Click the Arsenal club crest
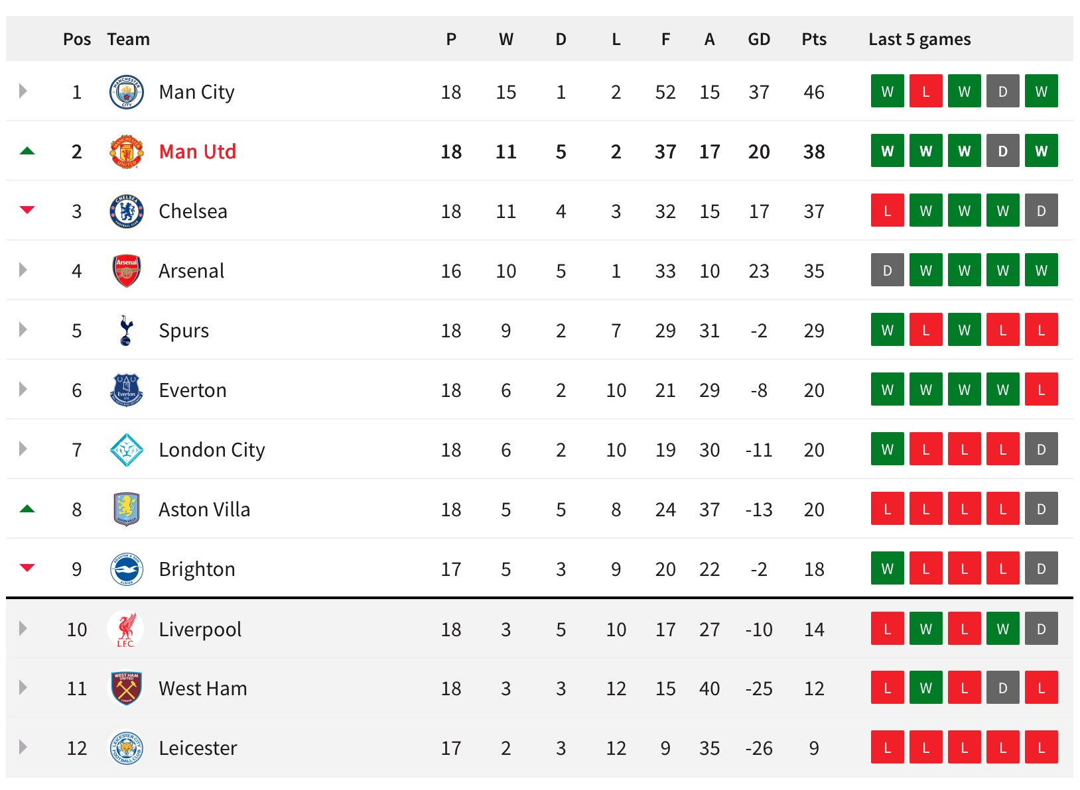This screenshot has height=790, width=1080. coord(126,271)
